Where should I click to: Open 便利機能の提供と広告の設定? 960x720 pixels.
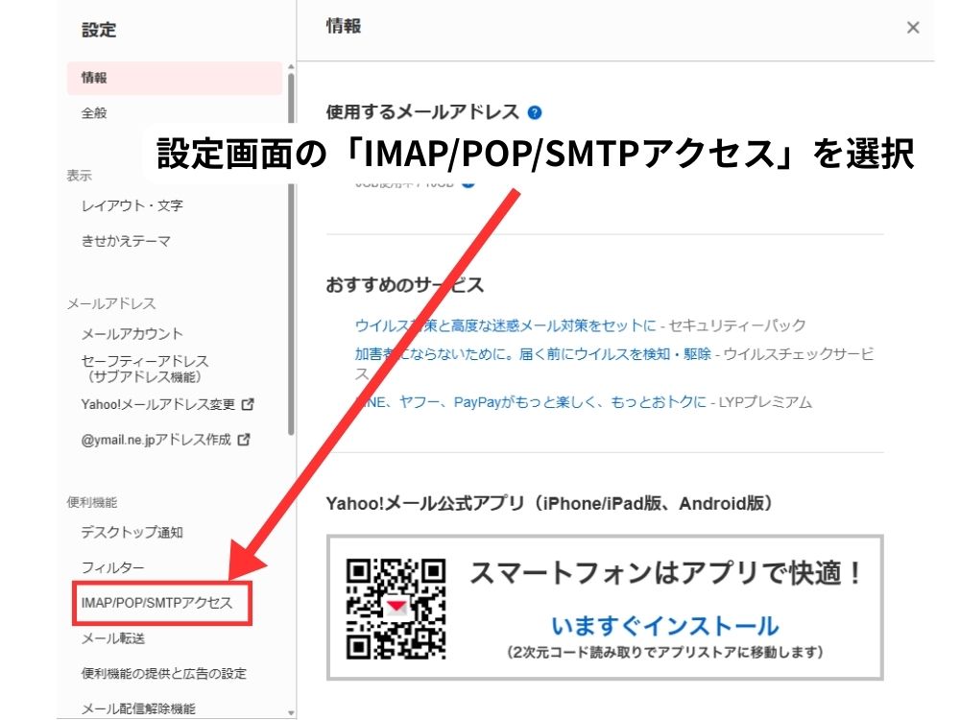click(x=151, y=673)
